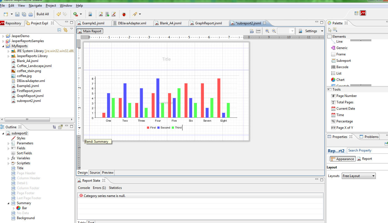Select the arrow Selection tool in Palette
The width and height of the screenshot is (388, 223).
[x=330, y=30]
